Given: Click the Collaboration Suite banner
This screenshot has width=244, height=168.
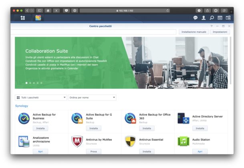Looking at the screenshot, I should (x=121, y=63).
